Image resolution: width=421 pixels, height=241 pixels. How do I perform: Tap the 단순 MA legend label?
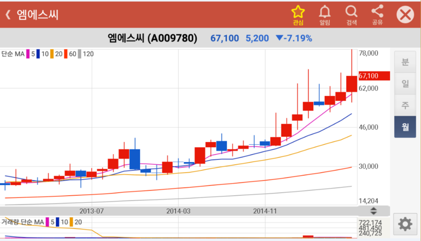[13, 54]
